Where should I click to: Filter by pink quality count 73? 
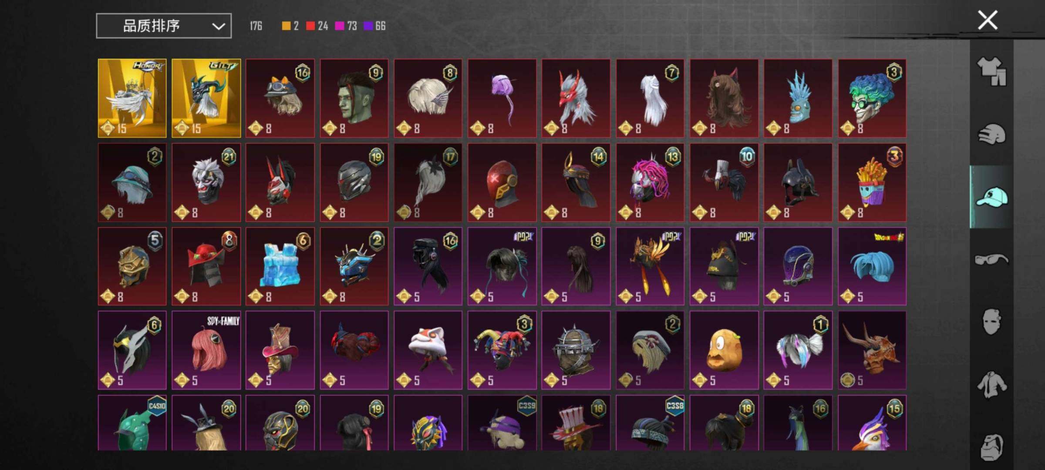pos(346,26)
